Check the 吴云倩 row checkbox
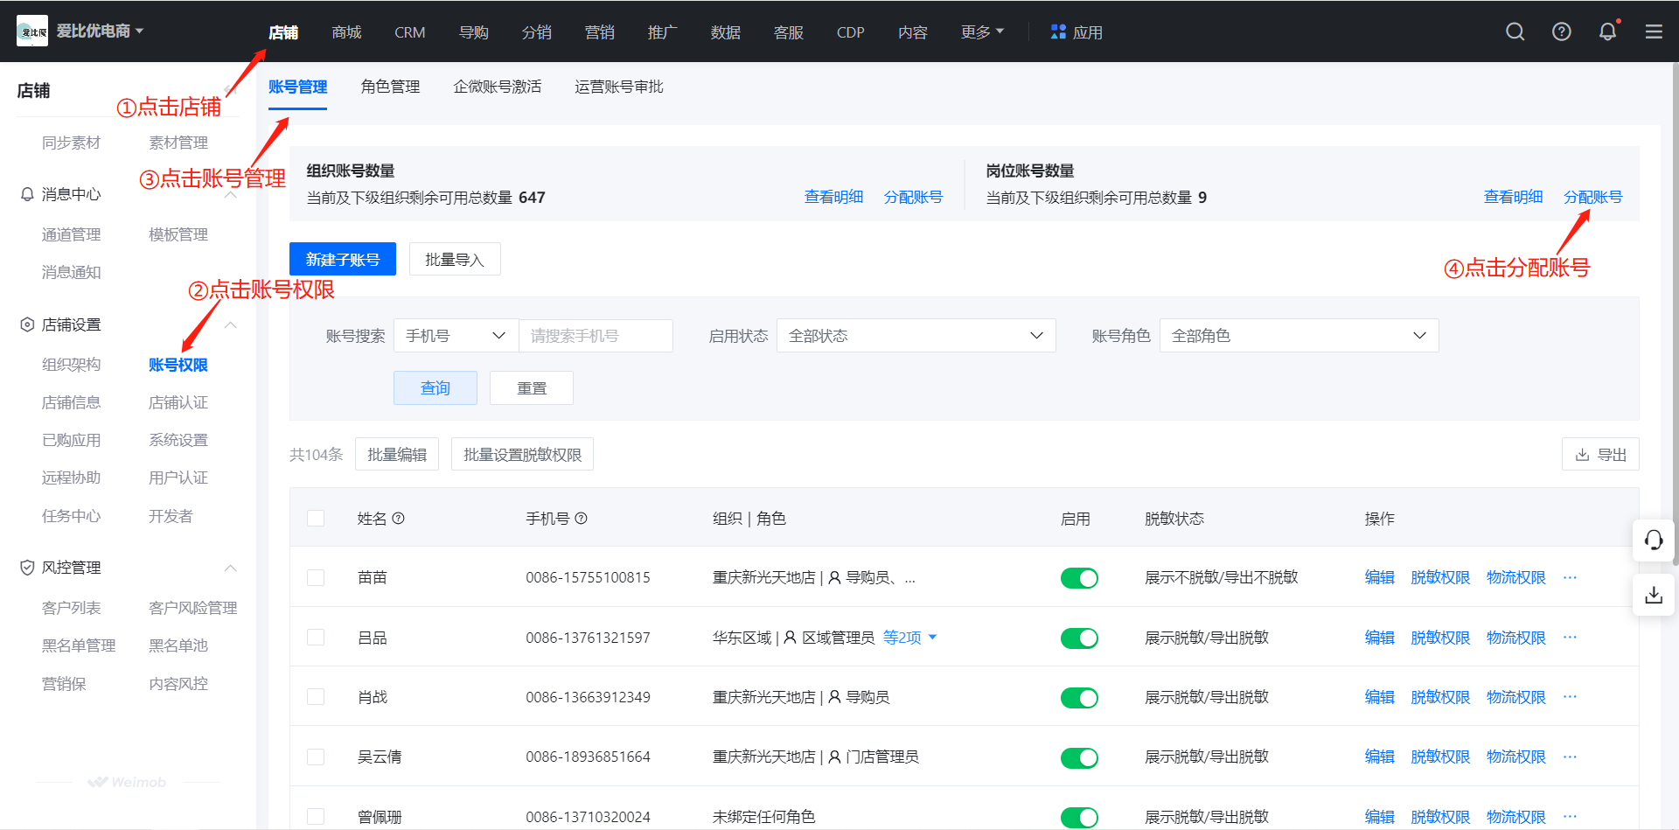The width and height of the screenshot is (1679, 830). (316, 757)
